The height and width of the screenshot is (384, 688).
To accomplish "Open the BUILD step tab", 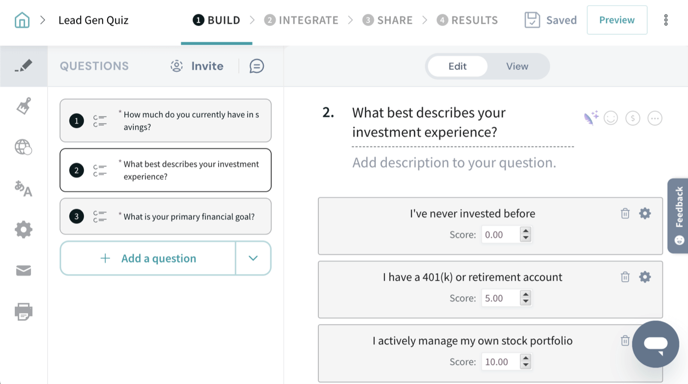I will tap(217, 20).
